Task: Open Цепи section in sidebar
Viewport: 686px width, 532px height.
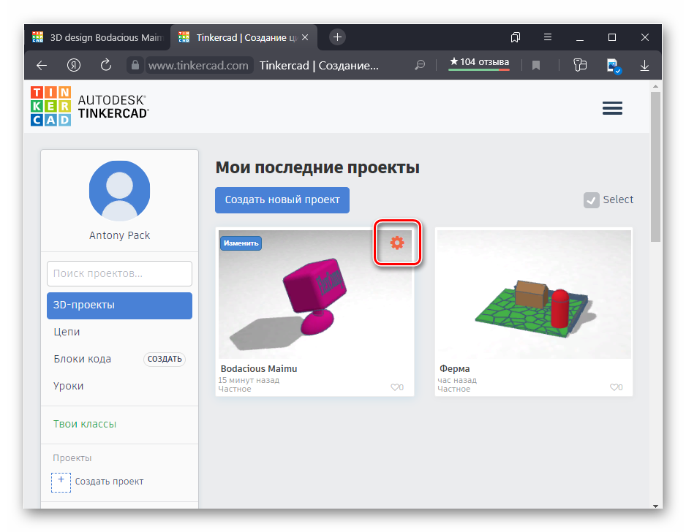Action: tap(67, 332)
